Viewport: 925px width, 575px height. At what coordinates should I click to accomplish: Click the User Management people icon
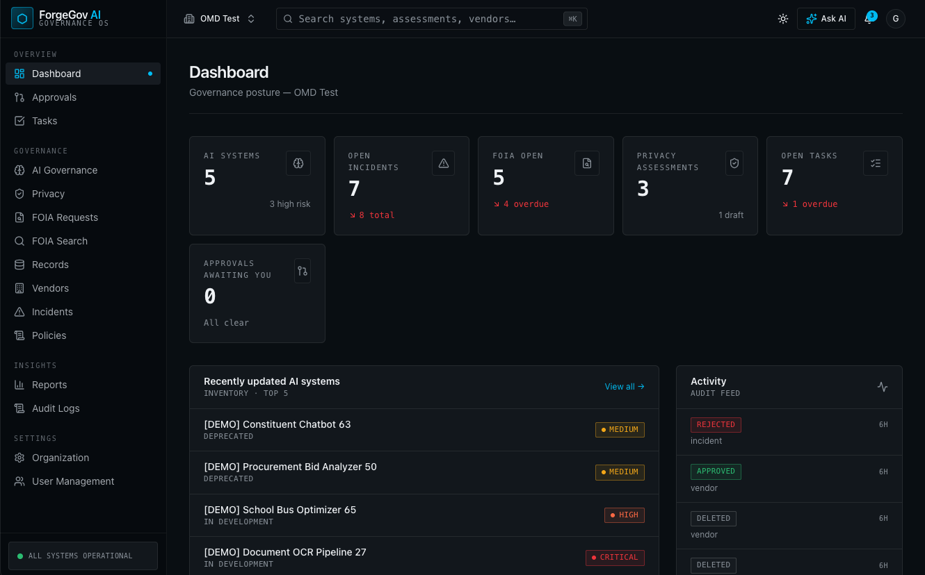19,481
